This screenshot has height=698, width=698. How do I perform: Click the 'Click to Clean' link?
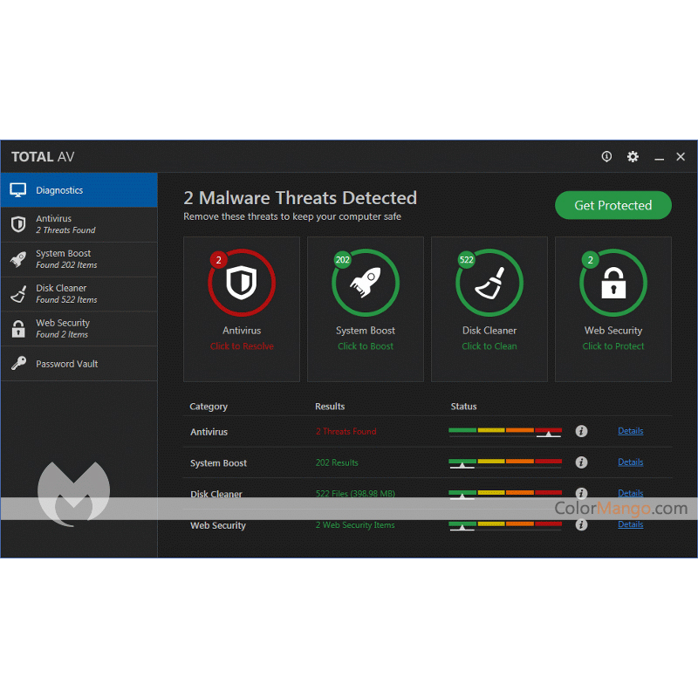point(489,346)
